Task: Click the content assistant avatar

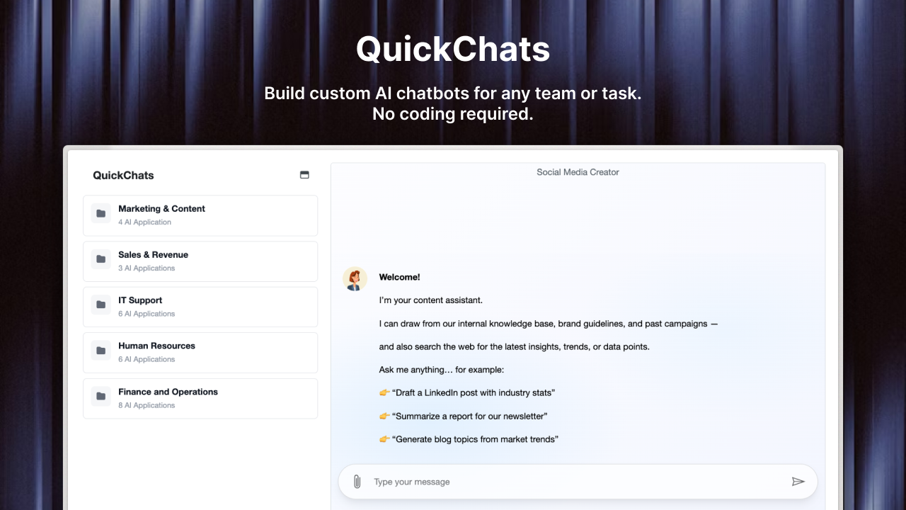Action: pyautogui.click(x=355, y=279)
